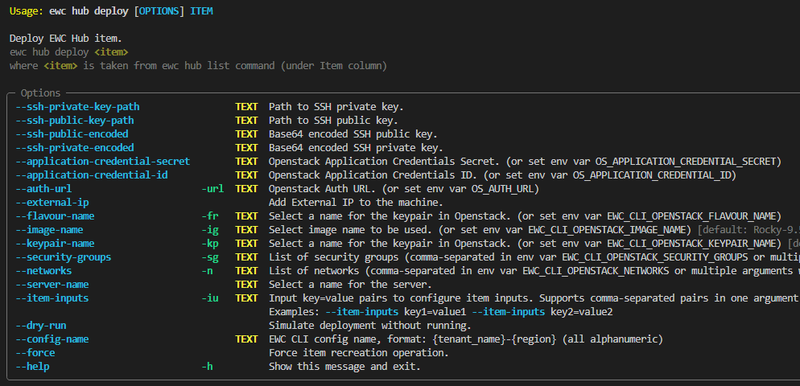
Task: Click 'Select a name for the server.' text
Action: tap(351, 285)
